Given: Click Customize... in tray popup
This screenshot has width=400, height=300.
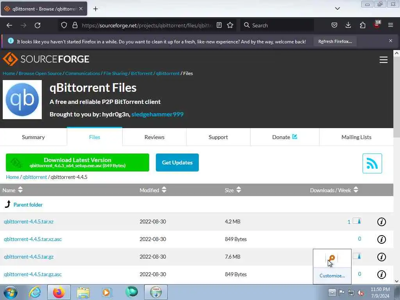Looking at the screenshot, I should point(332,275).
